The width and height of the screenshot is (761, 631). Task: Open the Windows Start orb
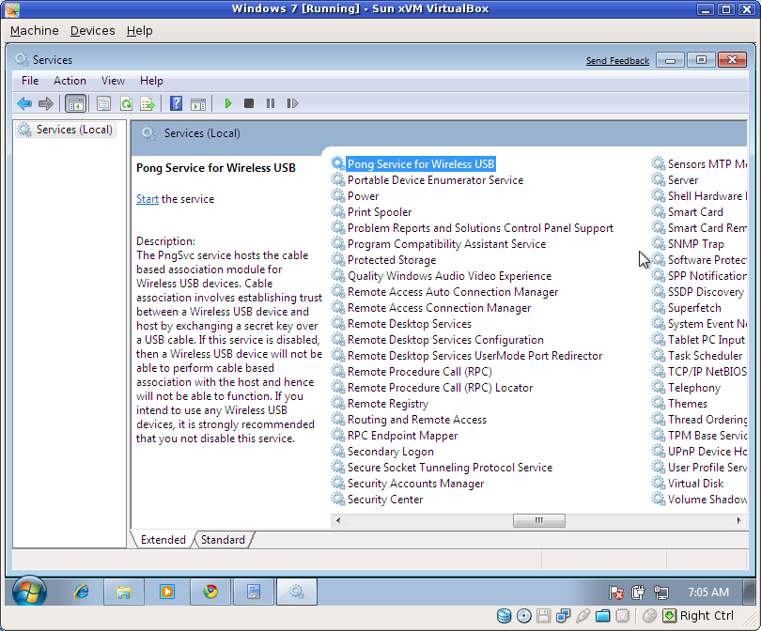[x=29, y=592]
